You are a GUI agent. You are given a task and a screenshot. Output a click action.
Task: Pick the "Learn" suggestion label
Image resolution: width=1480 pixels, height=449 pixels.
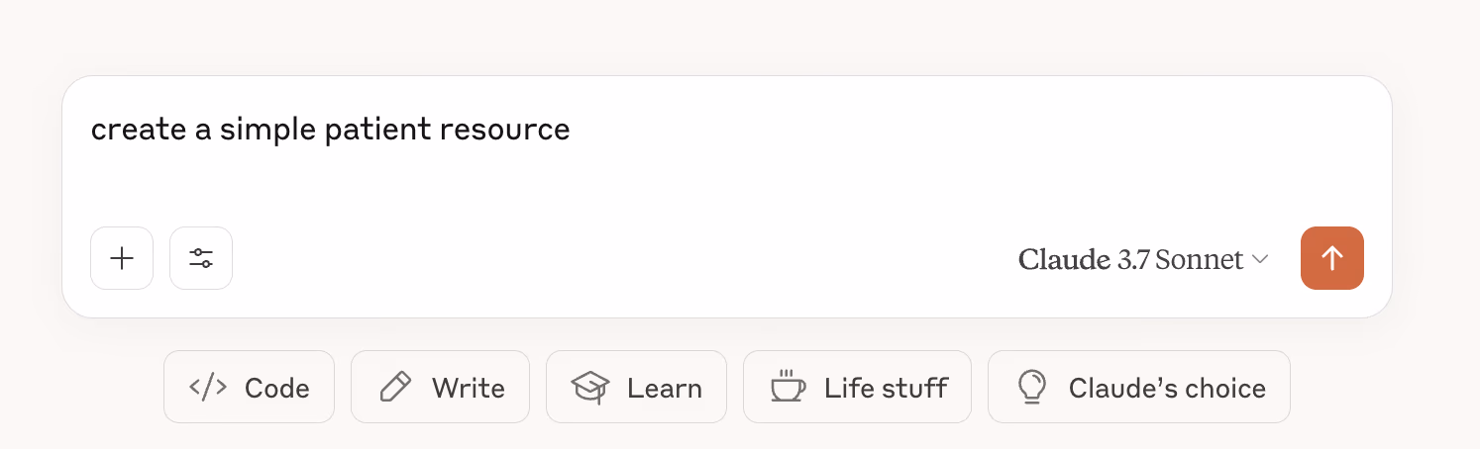tap(664, 389)
